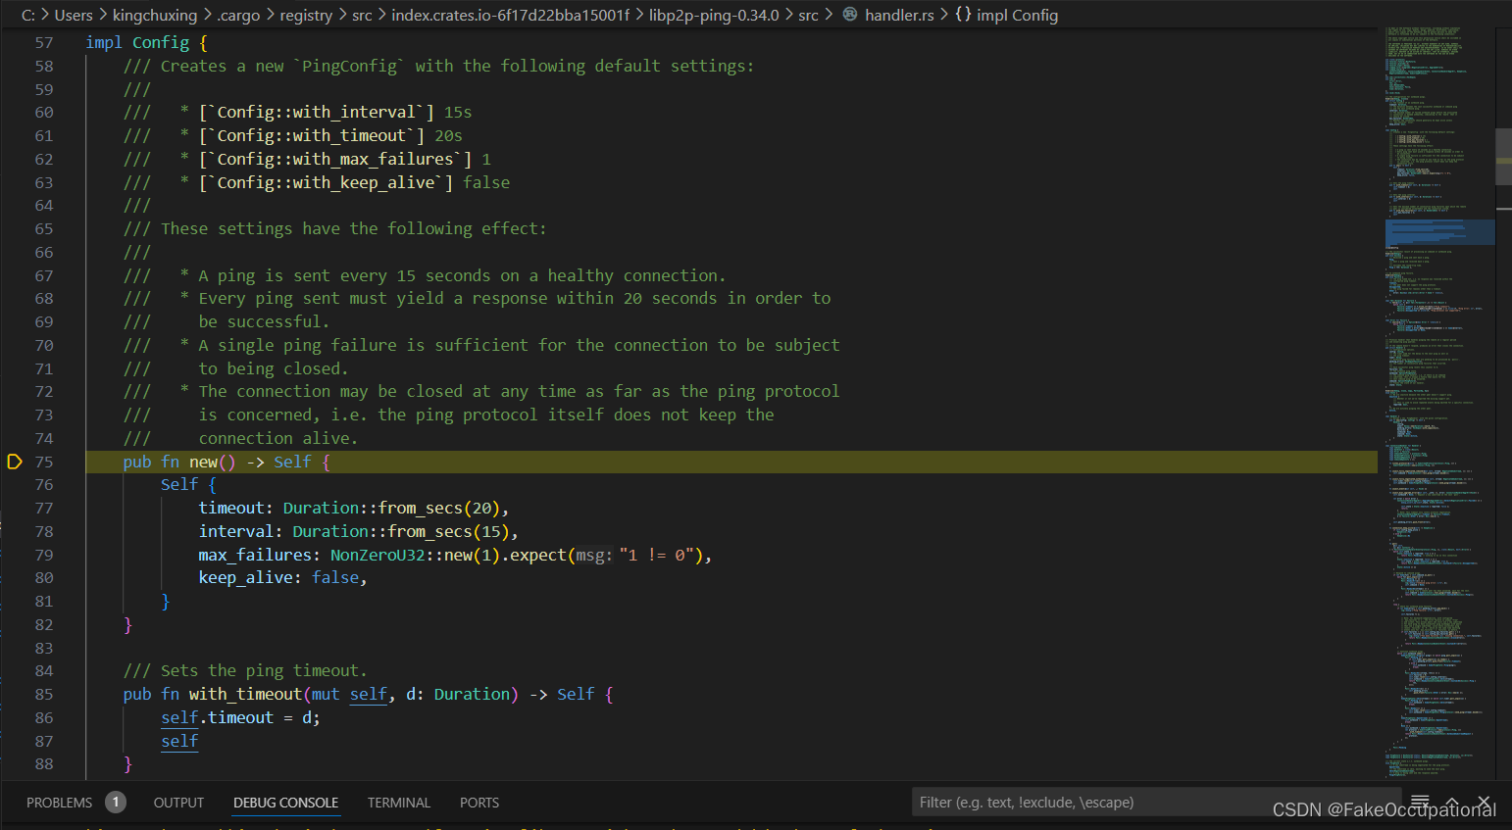The height and width of the screenshot is (830, 1512).
Task: Open the libp2p-ping-0.34.0 breadcrumb dropdown
Action: pos(714,15)
